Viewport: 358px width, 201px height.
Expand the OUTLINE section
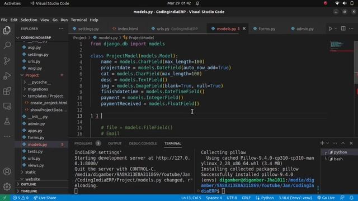tap(29, 184)
